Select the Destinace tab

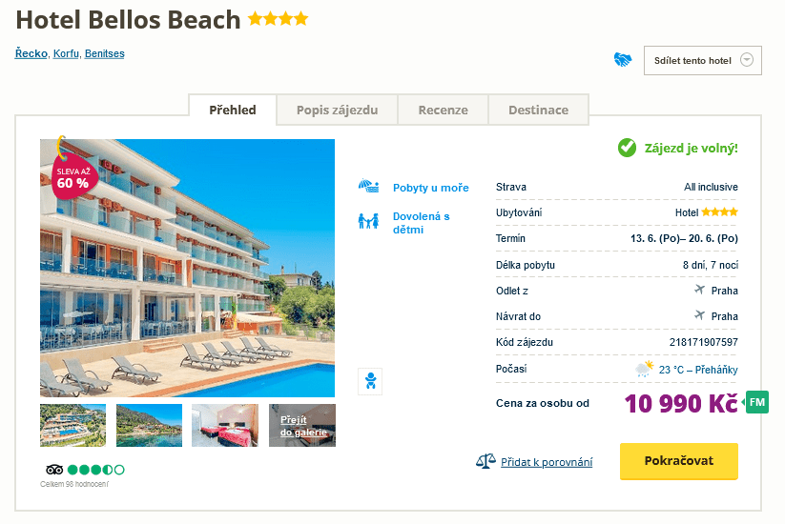point(538,110)
